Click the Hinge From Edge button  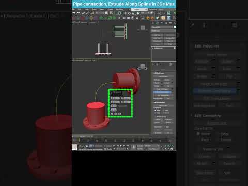[162, 89]
